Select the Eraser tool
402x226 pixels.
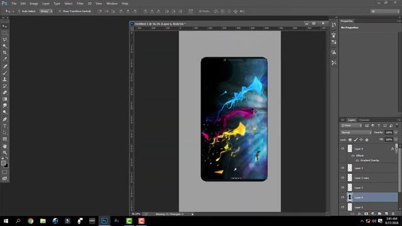4,92
